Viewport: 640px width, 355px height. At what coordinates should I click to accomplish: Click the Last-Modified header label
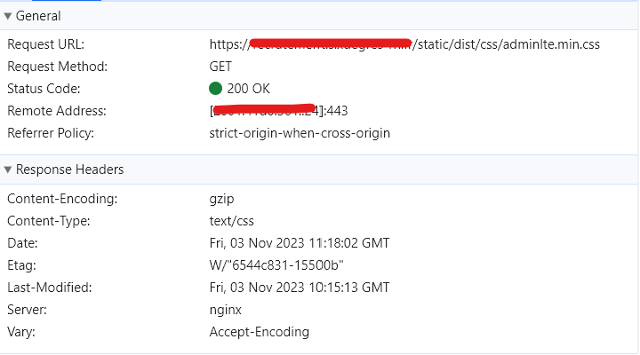[50, 288]
